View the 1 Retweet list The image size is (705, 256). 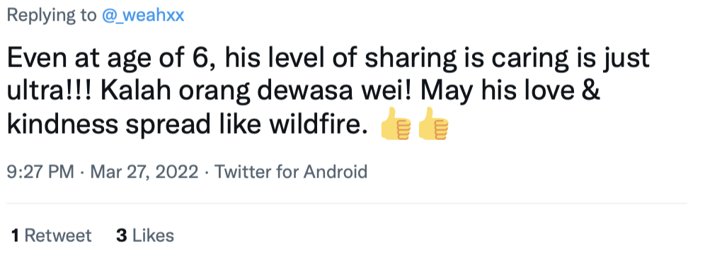[51, 235]
